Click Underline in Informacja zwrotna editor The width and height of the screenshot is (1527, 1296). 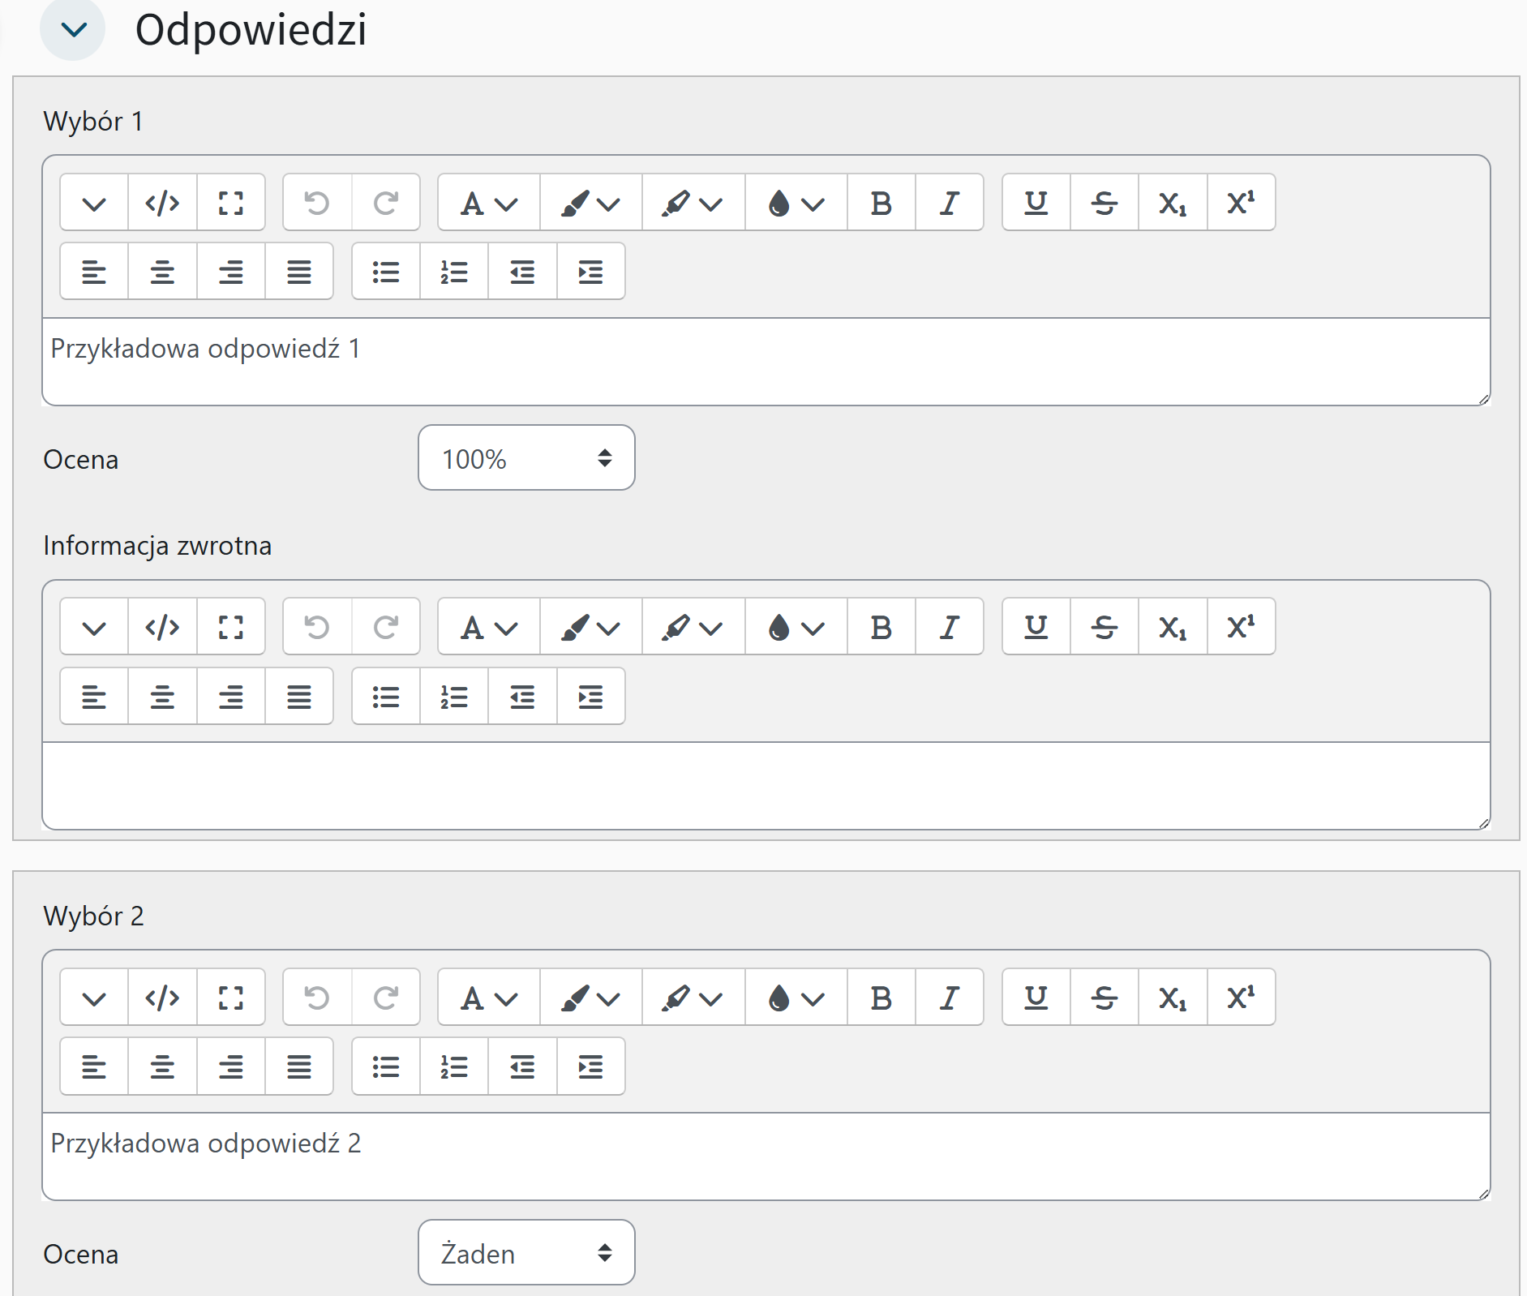(x=1036, y=627)
